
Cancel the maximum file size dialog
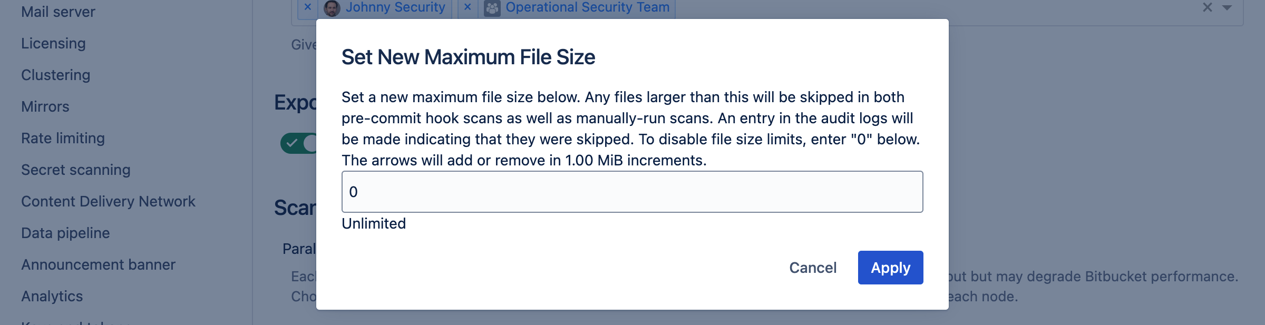pyautogui.click(x=813, y=268)
